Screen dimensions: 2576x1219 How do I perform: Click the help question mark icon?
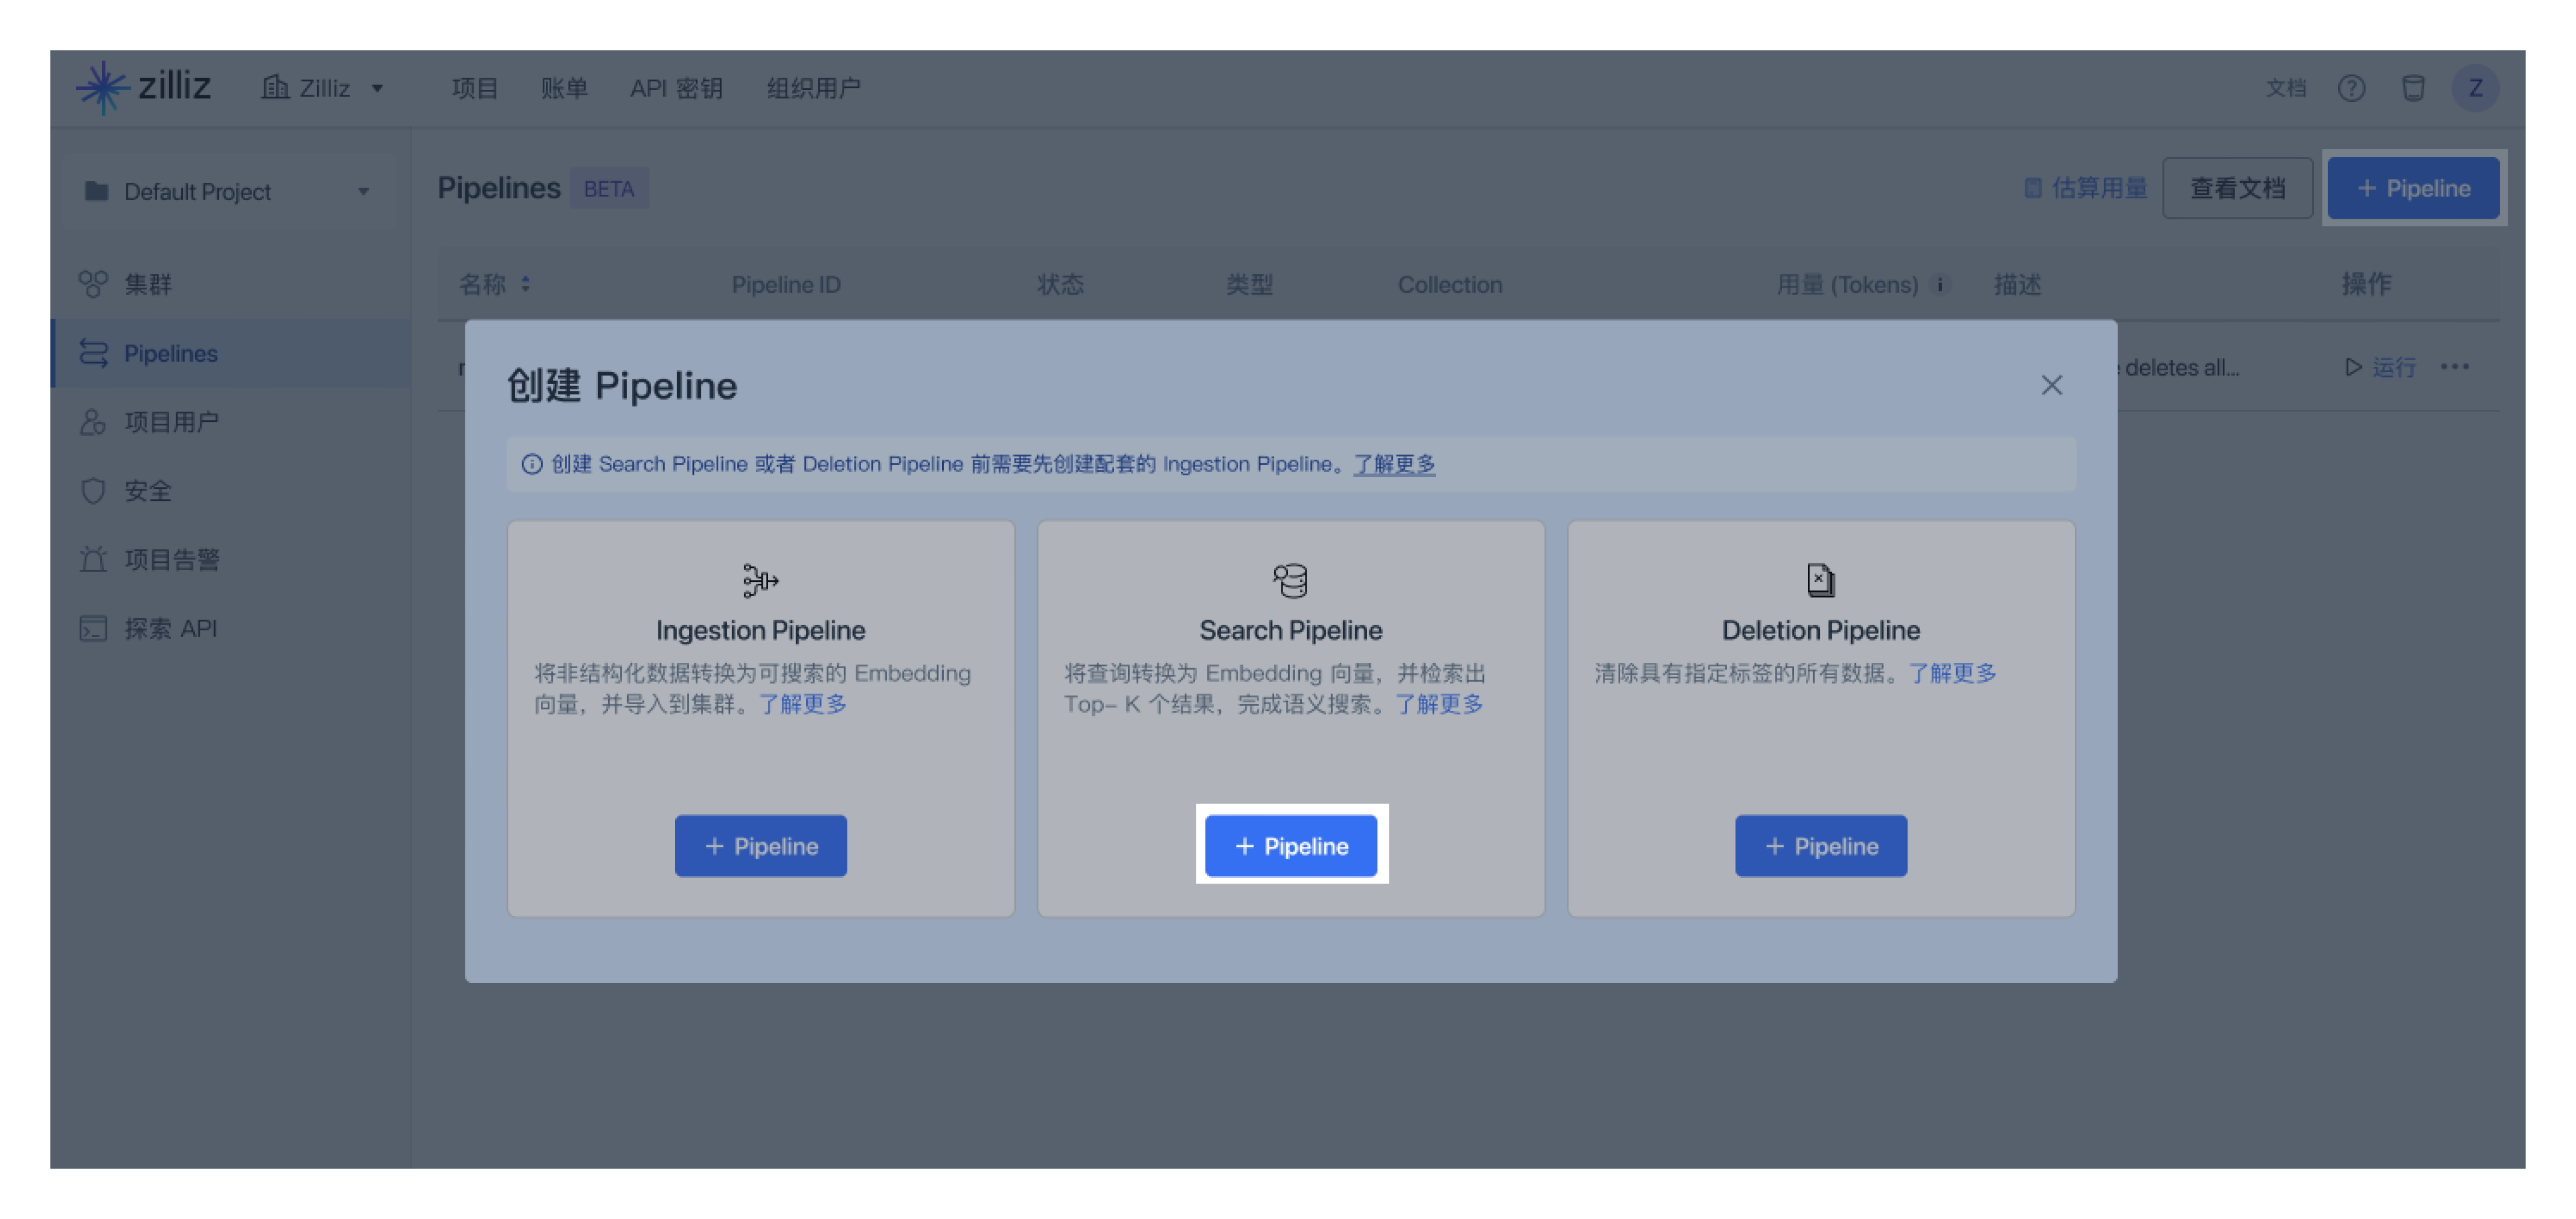tap(2351, 88)
